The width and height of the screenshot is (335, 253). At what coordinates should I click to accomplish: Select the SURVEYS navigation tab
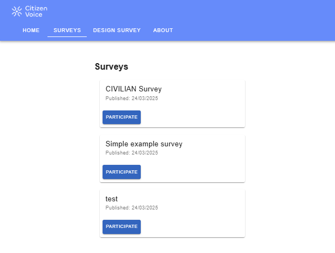pos(67,30)
